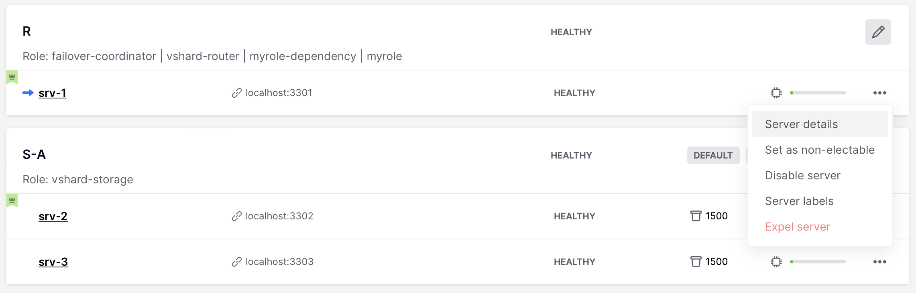Screen dimensions: 916x293
Task: Toggle the three-dots menu for srv-1
Action: tap(879, 93)
